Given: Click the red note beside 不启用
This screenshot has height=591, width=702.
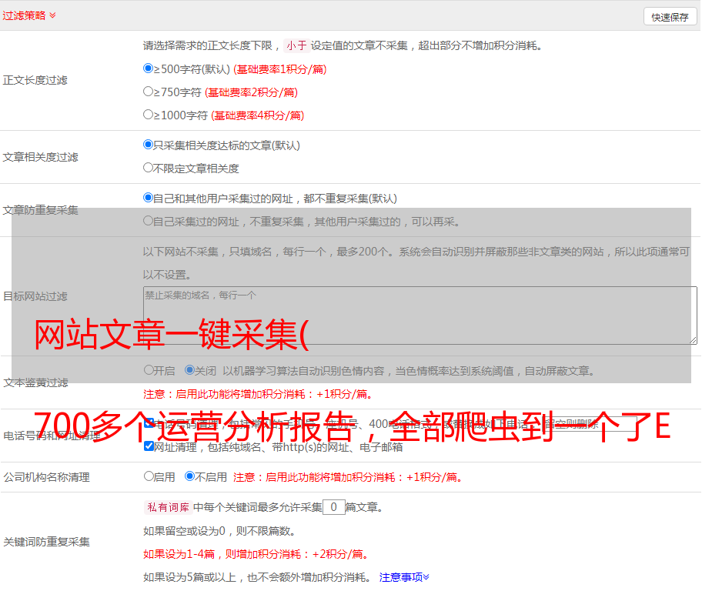Looking at the screenshot, I should tap(347, 477).
